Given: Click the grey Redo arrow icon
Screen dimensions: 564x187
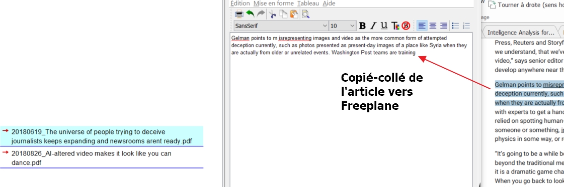Looking at the screenshot, I should (x=261, y=14).
